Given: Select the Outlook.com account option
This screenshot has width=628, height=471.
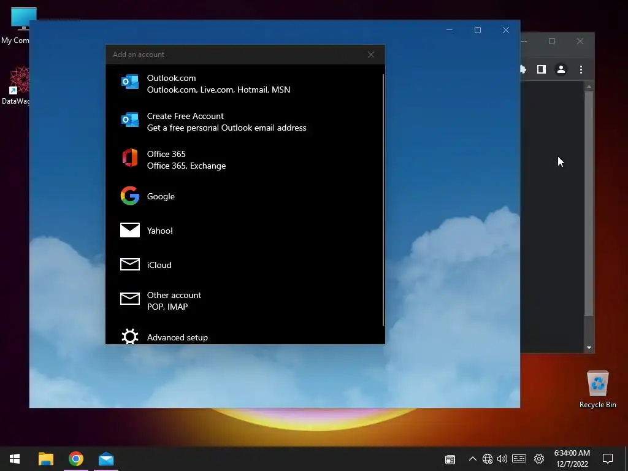Looking at the screenshot, I should coord(244,83).
